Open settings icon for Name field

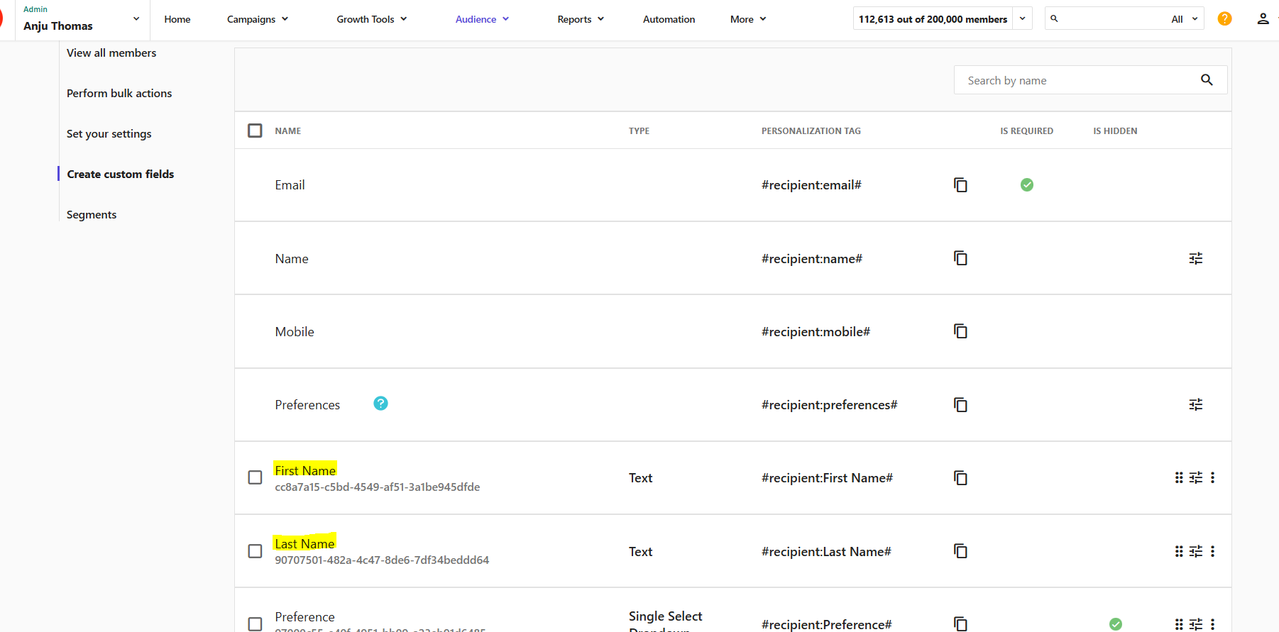pos(1196,258)
